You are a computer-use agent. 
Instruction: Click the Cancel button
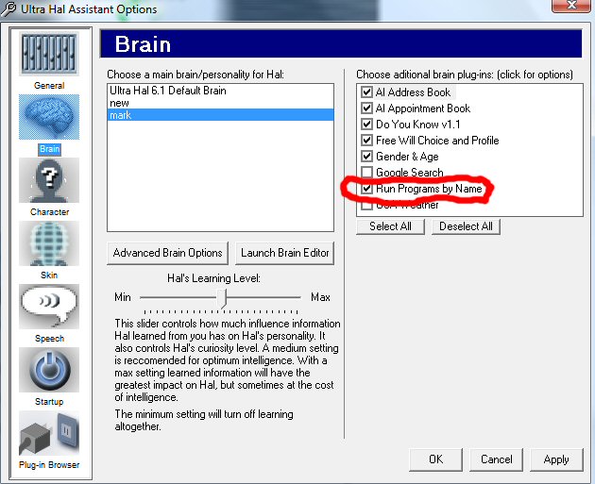[x=497, y=459]
